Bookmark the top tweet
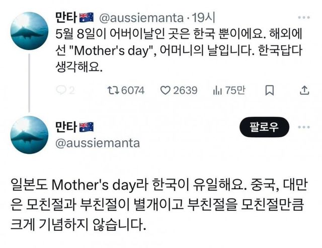Image resolution: width=322 pixels, height=248 pixels. (269, 90)
